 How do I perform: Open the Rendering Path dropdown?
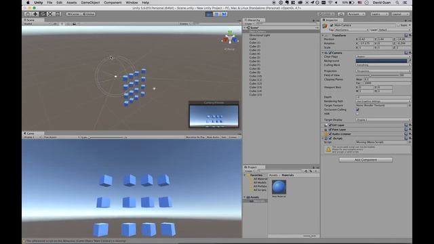pyautogui.click(x=383, y=101)
